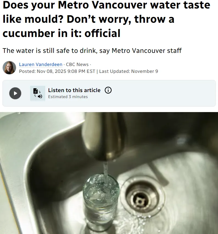Viewport: 218px width, 234px height.
Task: Play the article audio
Action: [x=15, y=93]
